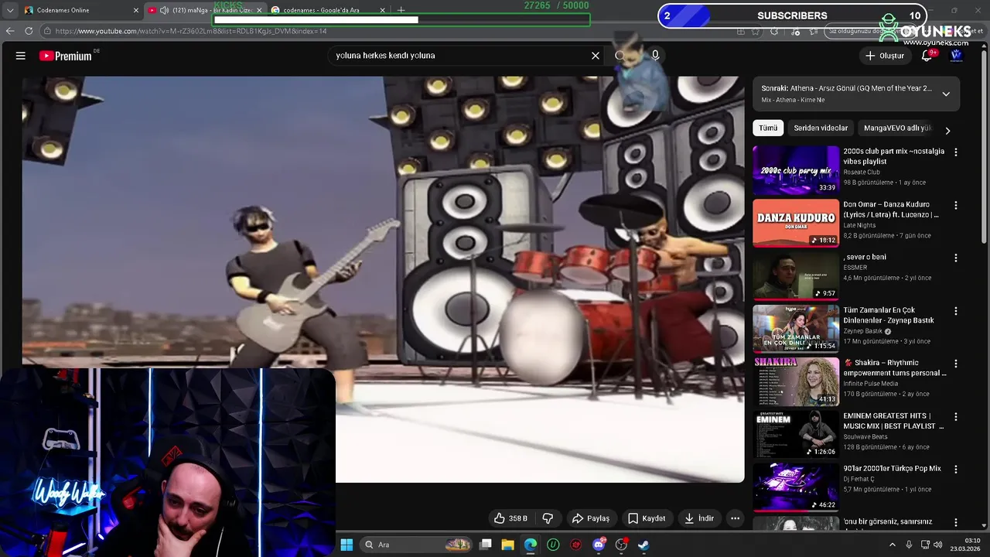990x557 pixels.
Task: Open the 'Soulwave Beats' channel name
Action: (865, 436)
